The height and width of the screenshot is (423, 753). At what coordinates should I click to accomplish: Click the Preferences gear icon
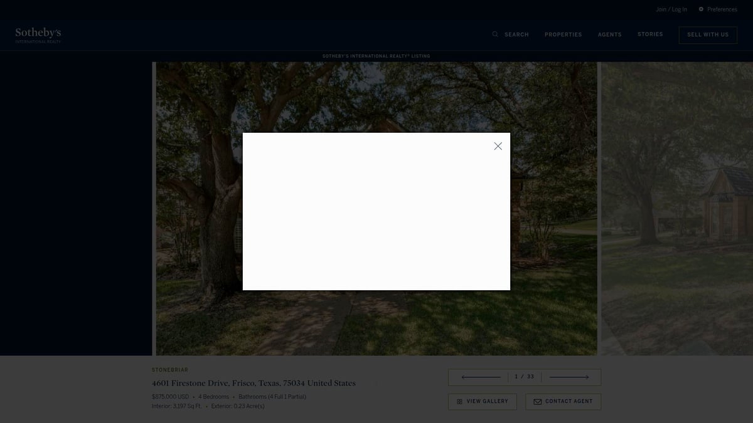(701, 9)
